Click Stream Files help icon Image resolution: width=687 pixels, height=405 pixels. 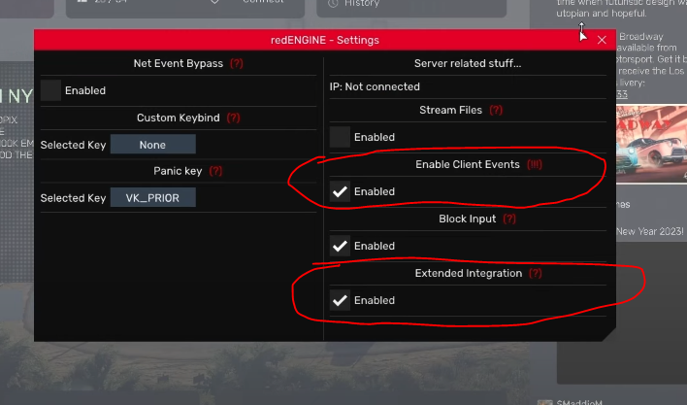(x=496, y=111)
